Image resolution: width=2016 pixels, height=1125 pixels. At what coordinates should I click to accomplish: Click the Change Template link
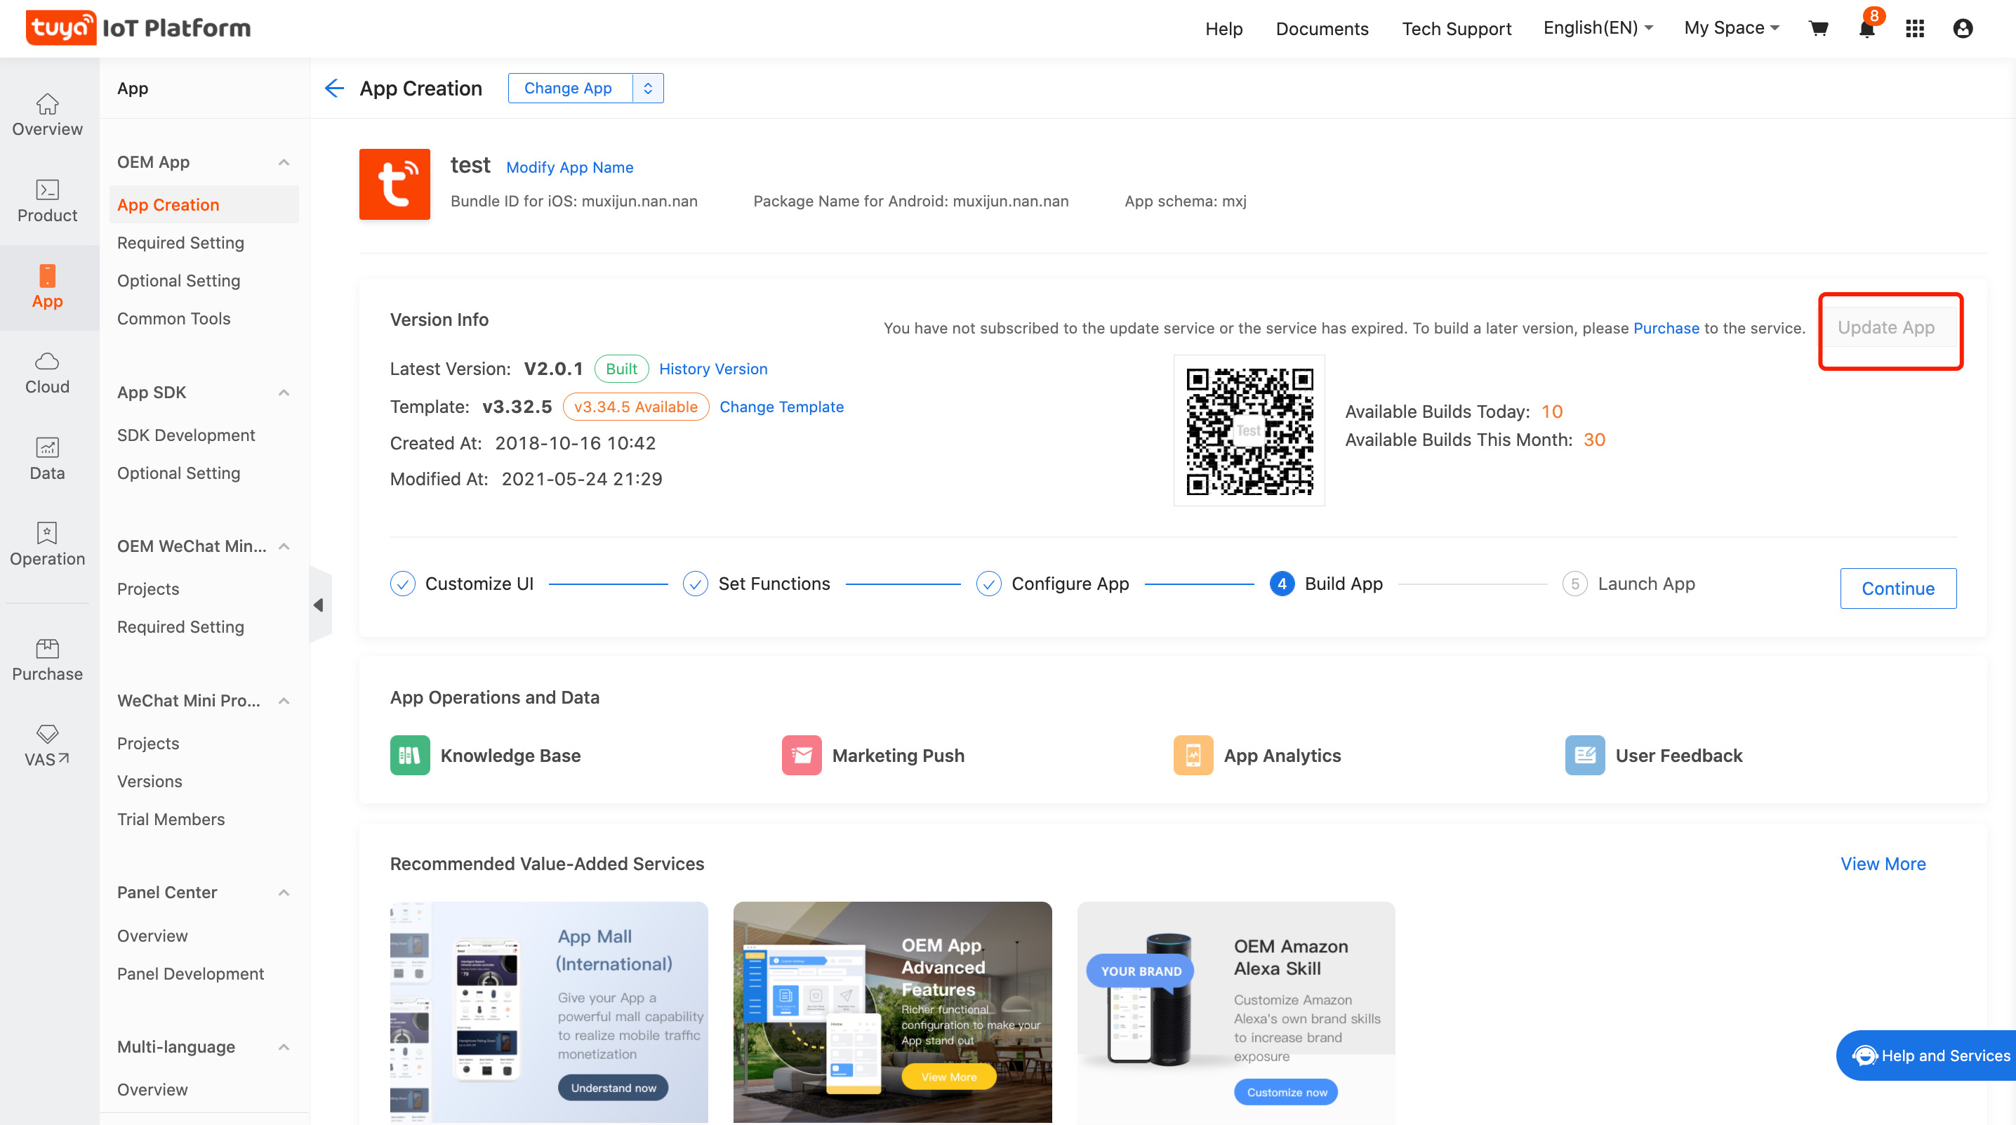click(781, 407)
